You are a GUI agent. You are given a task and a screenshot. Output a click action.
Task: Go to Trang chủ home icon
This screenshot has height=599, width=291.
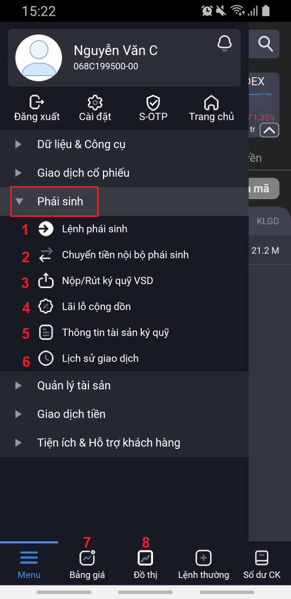pos(211,103)
